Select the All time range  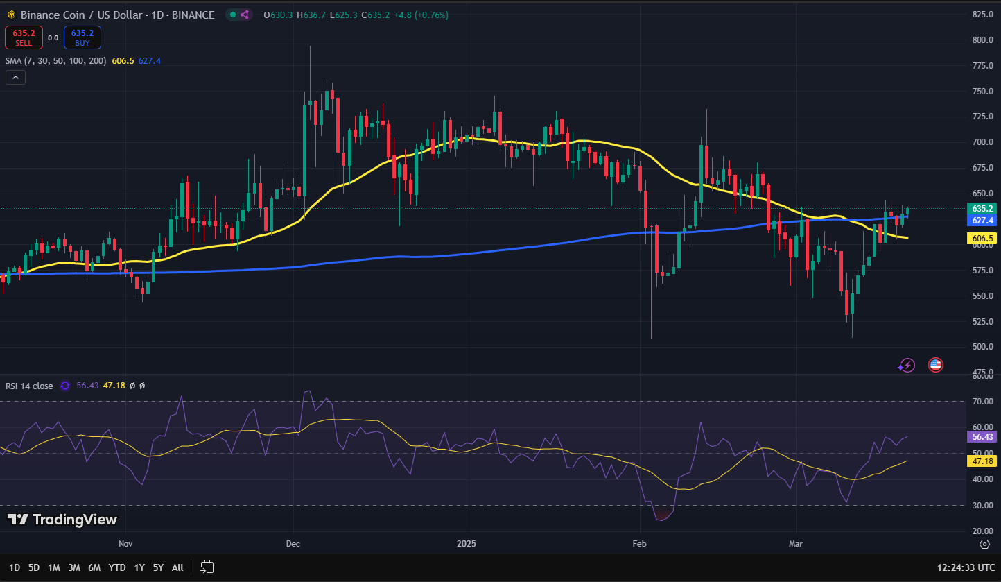[177, 567]
